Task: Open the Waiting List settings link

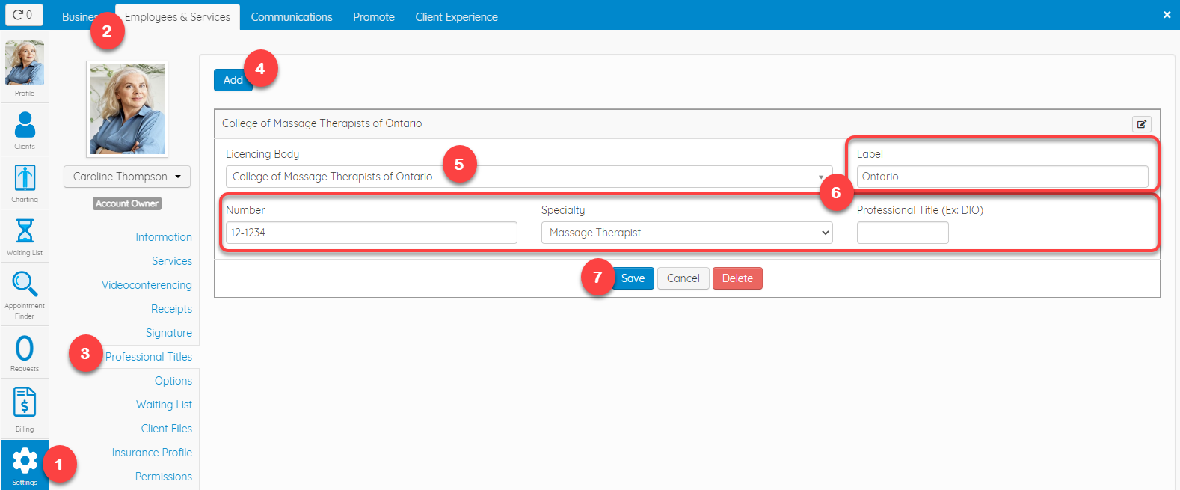Action: (164, 405)
